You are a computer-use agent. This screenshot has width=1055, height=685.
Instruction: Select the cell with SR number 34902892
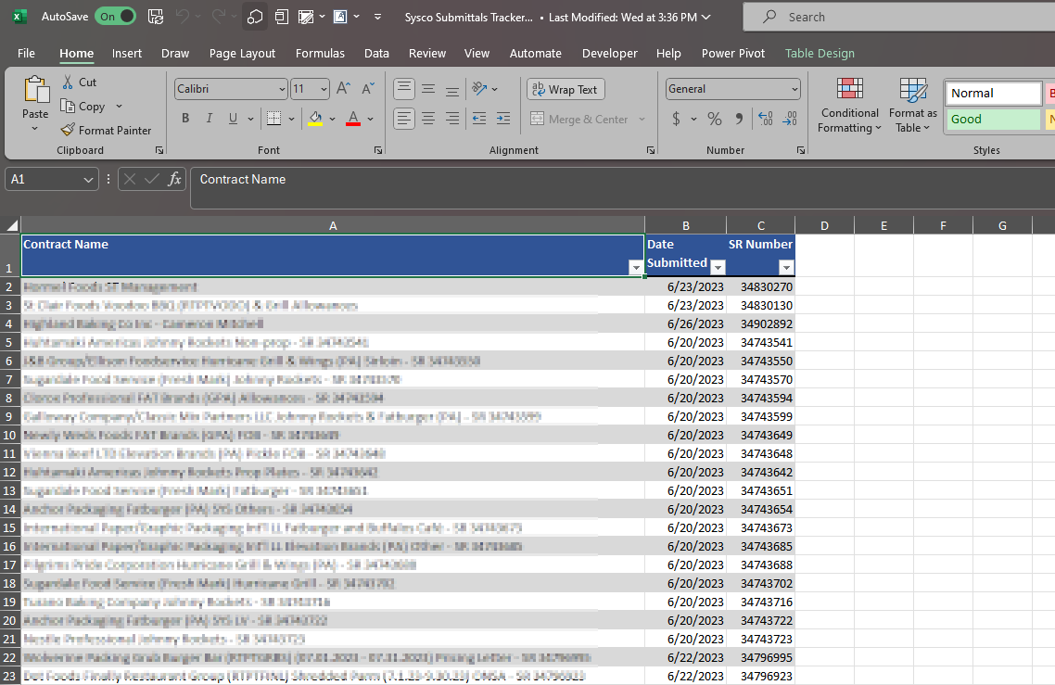tap(761, 323)
